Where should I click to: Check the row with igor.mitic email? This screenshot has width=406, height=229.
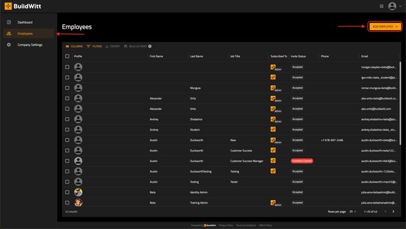[67, 78]
